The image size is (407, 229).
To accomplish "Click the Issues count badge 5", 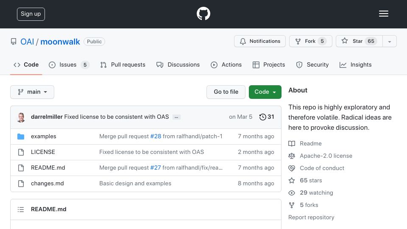I will point(85,64).
